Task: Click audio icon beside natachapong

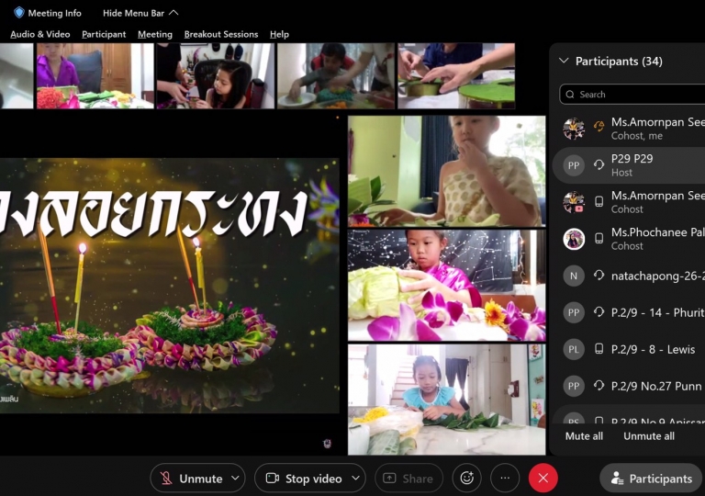Action: (599, 275)
